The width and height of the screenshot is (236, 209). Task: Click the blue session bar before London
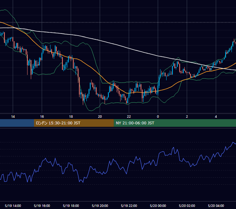[x=17, y=123]
